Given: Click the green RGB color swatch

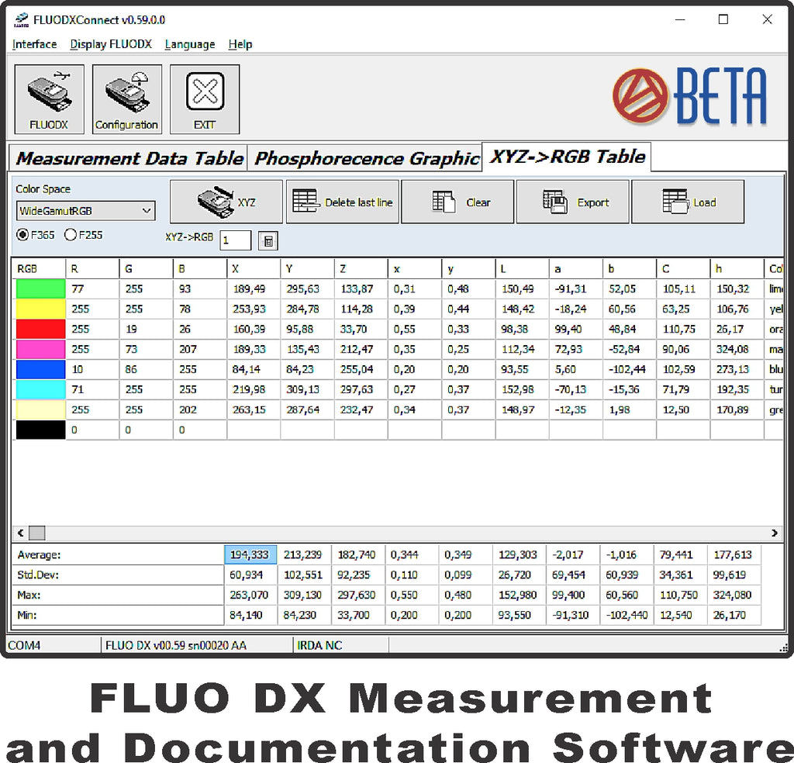Looking at the screenshot, I should [40, 289].
